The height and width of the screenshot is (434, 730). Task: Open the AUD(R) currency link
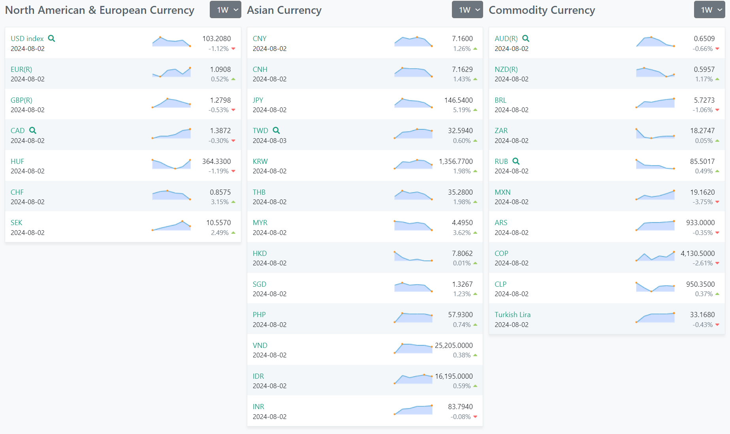click(x=506, y=38)
